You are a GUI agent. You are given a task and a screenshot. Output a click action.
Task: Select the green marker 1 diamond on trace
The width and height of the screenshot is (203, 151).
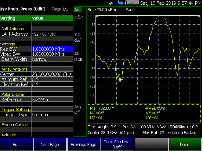(x=120, y=79)
